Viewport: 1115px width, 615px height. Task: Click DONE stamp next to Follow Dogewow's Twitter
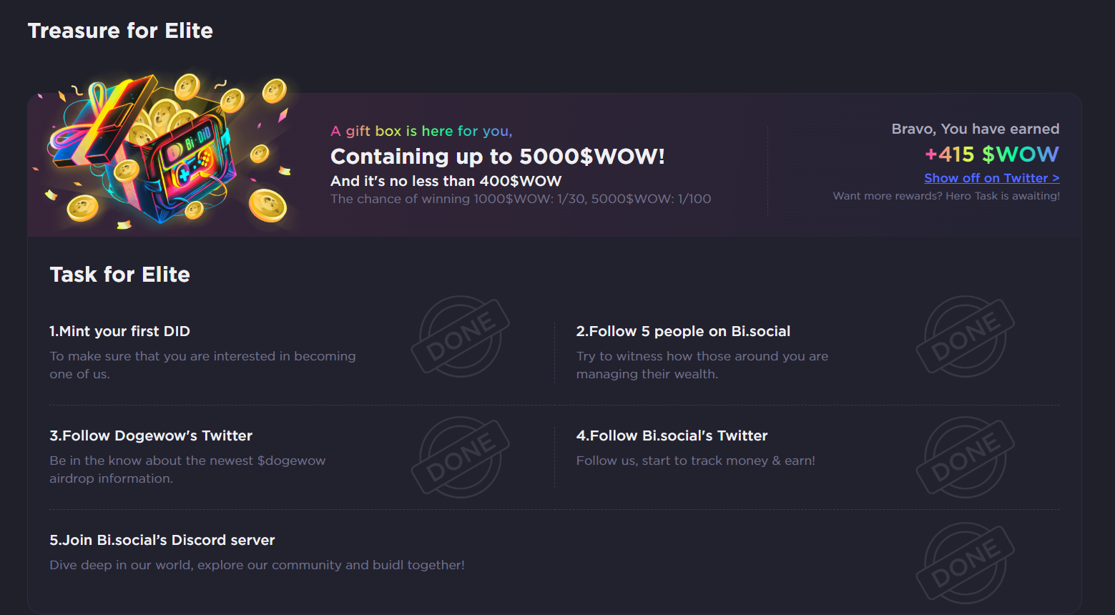[x=460, y=457]
